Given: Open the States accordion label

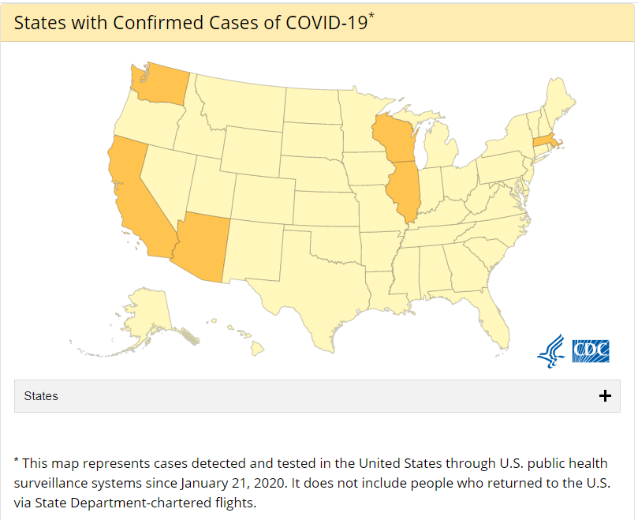Looking at the screenshot, I should 41,396.
